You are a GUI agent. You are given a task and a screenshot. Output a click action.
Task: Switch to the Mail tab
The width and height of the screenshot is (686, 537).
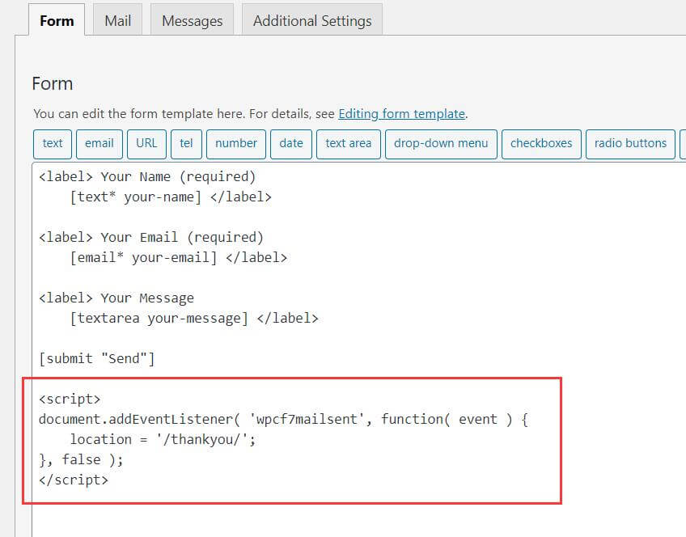pos(117,21)
